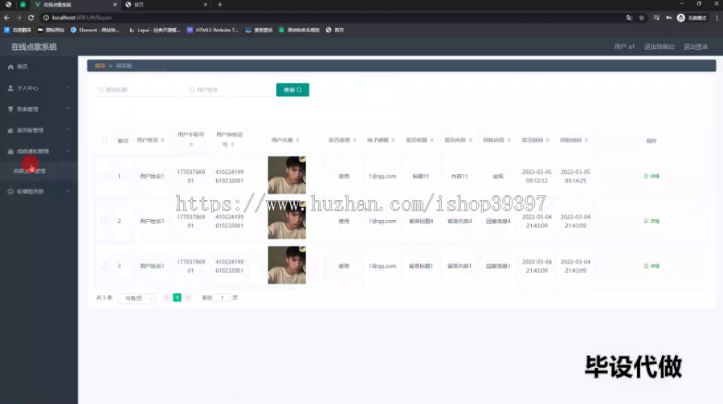Sort by the 用户手机号 column arrows
This screenshot has height=404, width=723.
(191, 145)
